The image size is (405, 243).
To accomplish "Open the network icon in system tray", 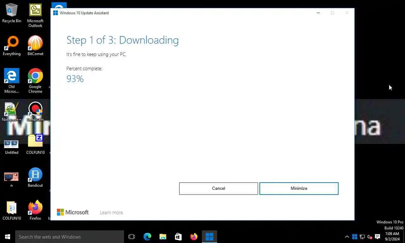I will pyautogui.click(x=362, y=237).
